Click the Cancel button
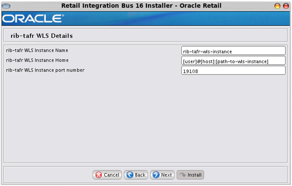This screenshot has width=292, height=186. pyautogui.click(x=107, y=175)
